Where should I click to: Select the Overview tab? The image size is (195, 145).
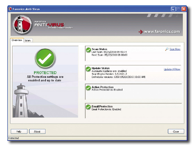pyautogui.click(x=17, y=40)
